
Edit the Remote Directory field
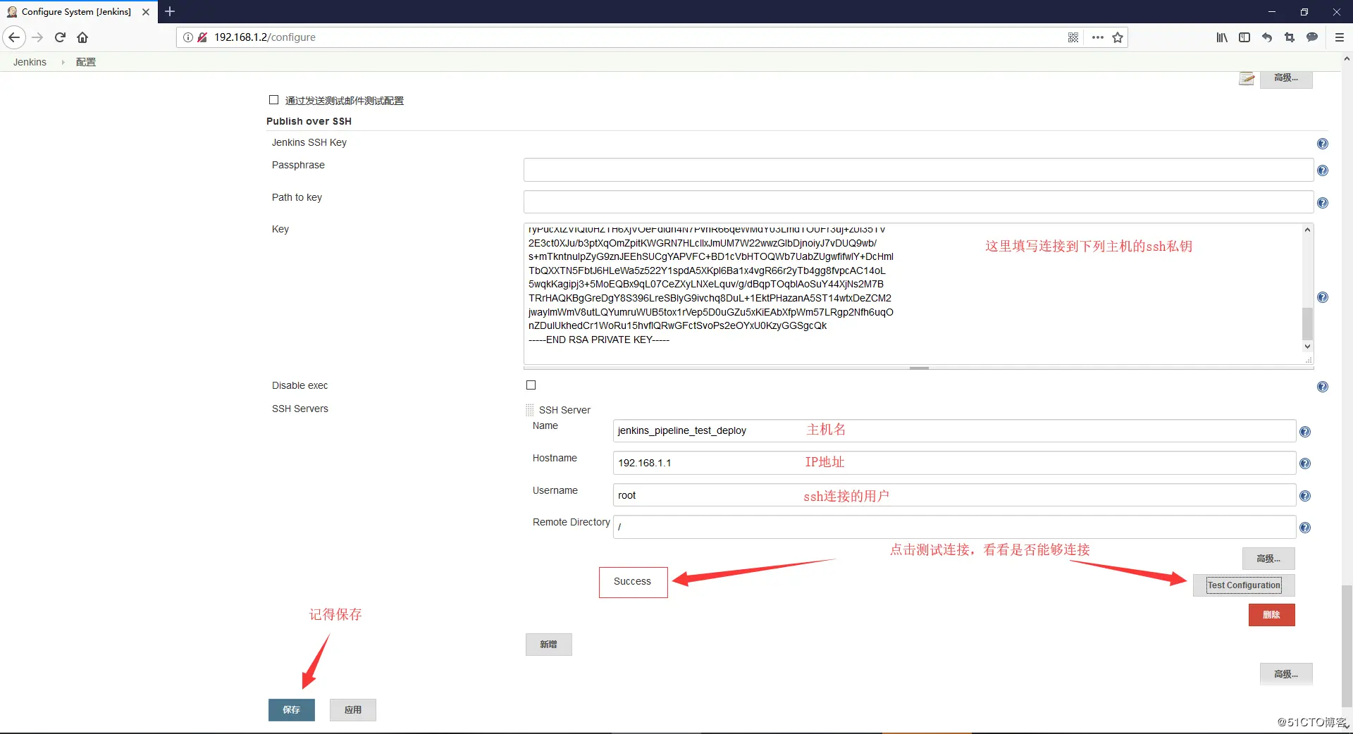(954, 527)
